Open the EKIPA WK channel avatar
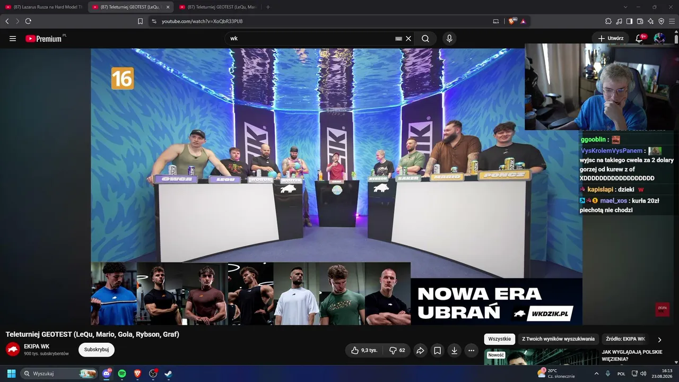 pos(13,350)
